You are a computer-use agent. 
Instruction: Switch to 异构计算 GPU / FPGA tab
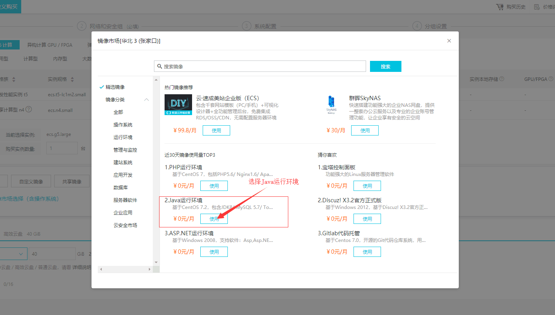click(x=49, y=45)
